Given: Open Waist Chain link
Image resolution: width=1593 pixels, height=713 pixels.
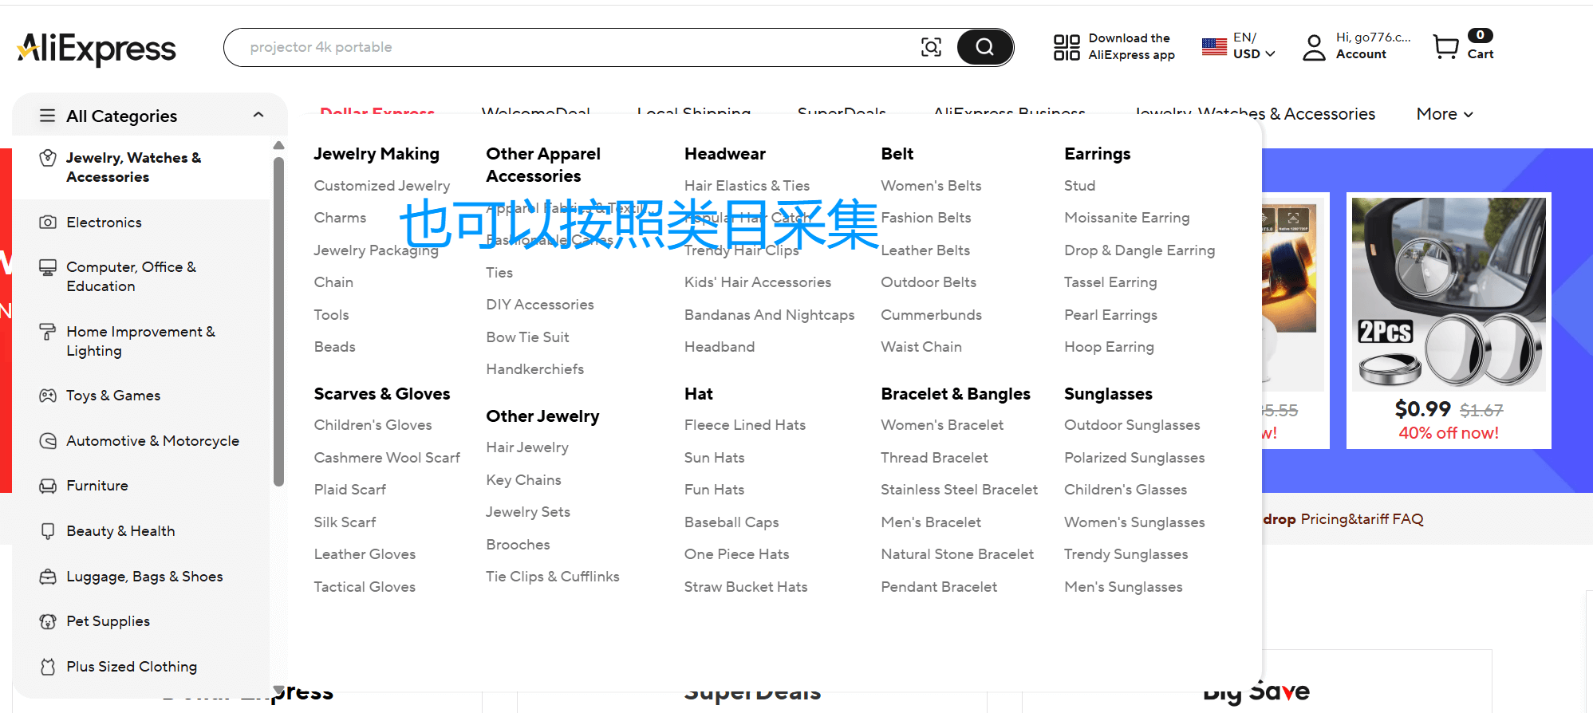Looking at the screenshot, I should (x=921, y=347).
